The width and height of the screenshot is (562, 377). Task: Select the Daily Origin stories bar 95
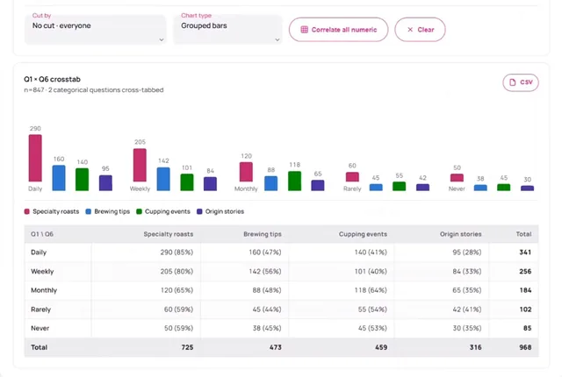tap(105, 182)
